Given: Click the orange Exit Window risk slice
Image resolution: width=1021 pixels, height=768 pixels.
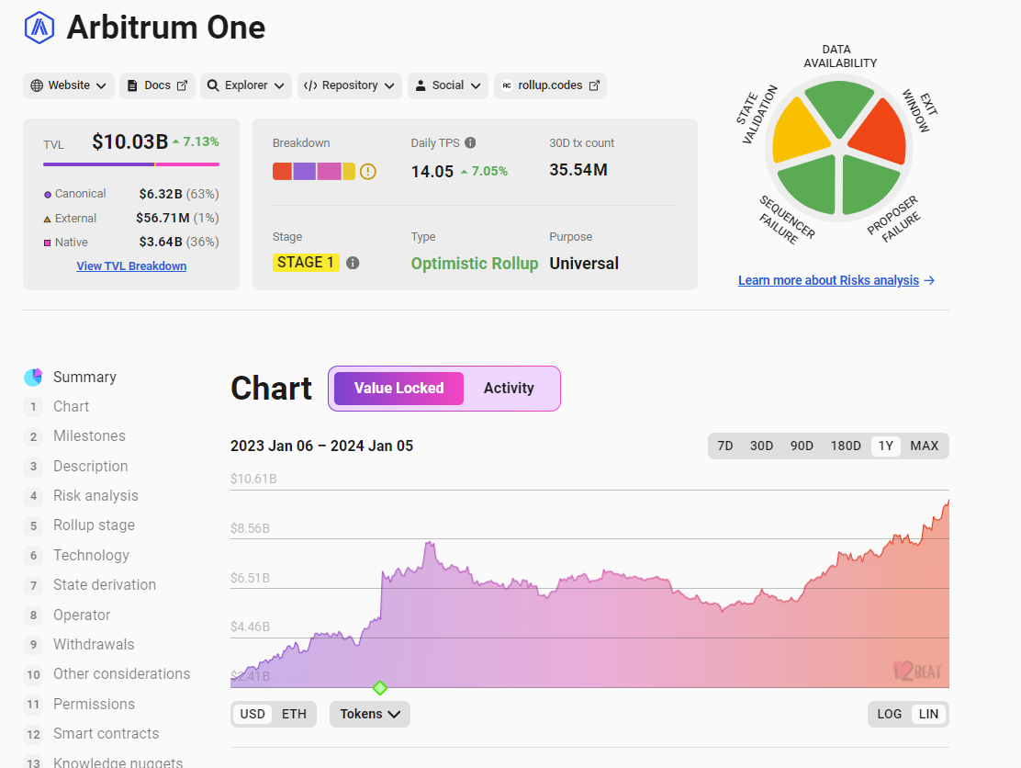Looking at the screenshot, I should 882,135.
